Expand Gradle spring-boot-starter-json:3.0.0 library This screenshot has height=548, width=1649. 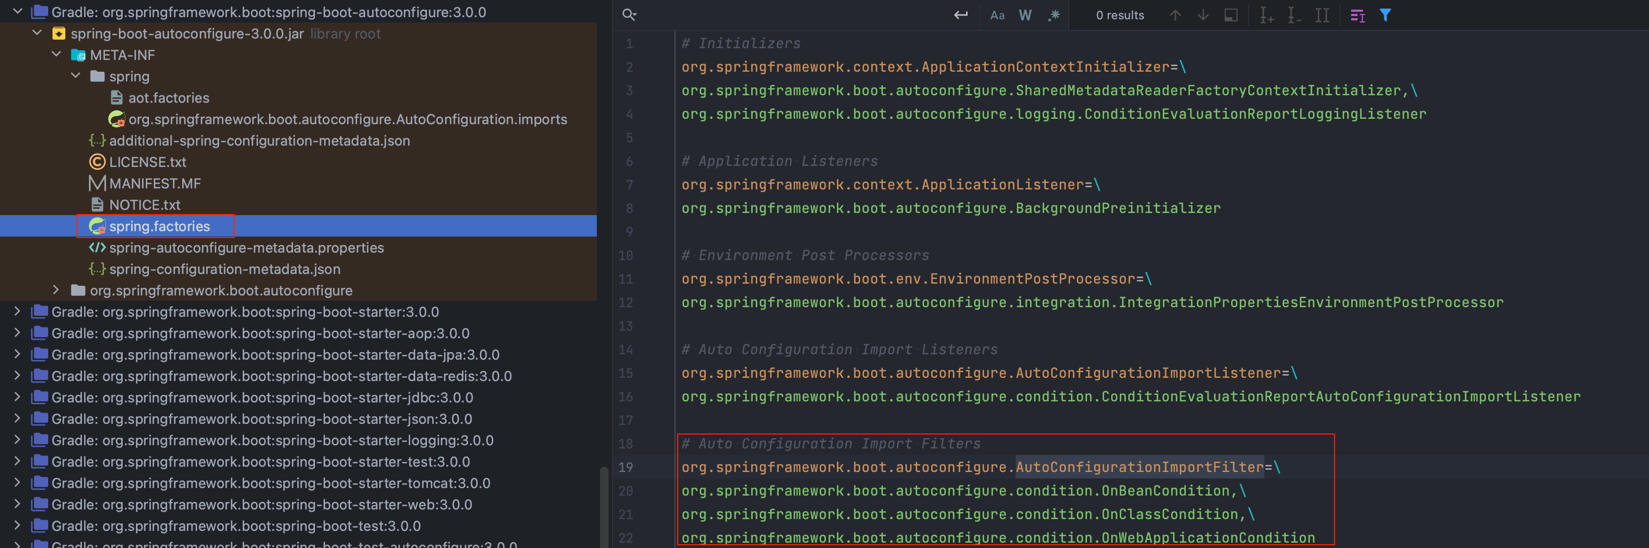[x=18, y=418]
